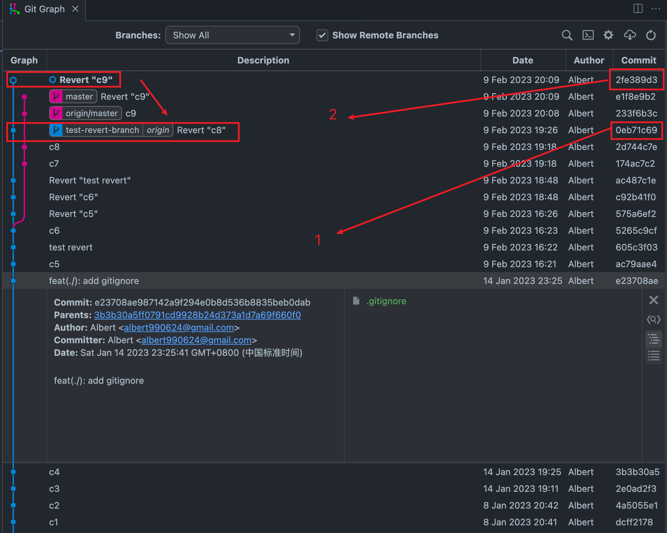
Task: Select the c7 commit row
Action: [333, 164]
